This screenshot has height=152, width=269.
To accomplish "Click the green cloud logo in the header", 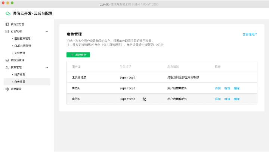I will pyautogui.click(x=8, y=13).
